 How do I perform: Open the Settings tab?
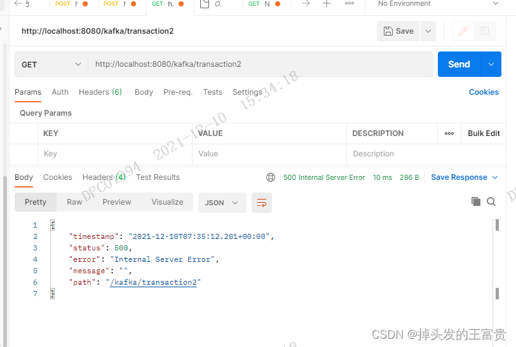coord(247,92)
